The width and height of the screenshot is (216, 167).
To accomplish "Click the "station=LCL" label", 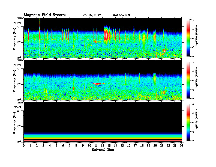I will click(x=122, y=15).
